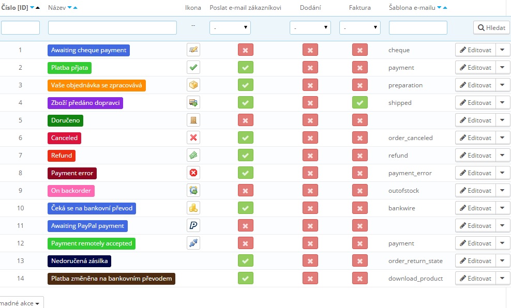Sort Název column ascending
The image size is (511, 308).
[76, 7]
